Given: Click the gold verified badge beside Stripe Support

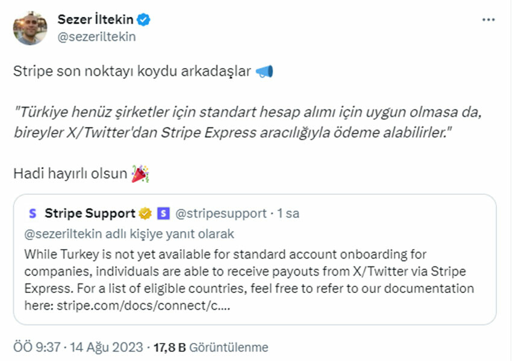Looking at the screenshot, I should point(145,213).
